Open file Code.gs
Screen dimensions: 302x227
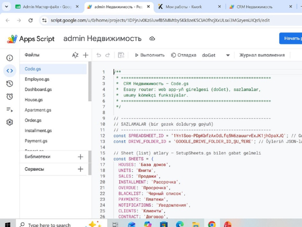point(53,69)
